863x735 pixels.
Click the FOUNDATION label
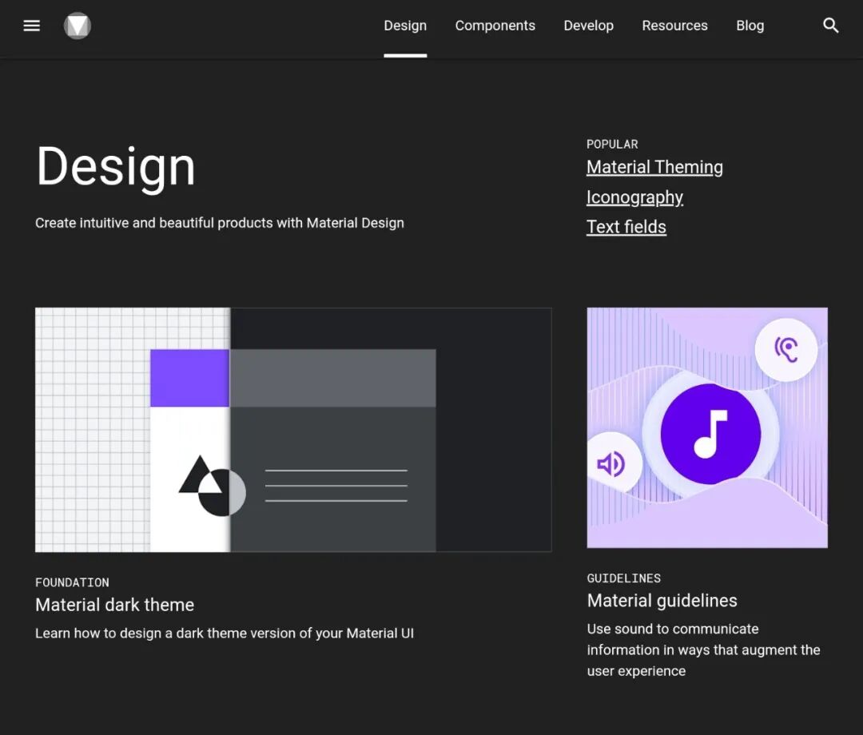tap(72, 582)
